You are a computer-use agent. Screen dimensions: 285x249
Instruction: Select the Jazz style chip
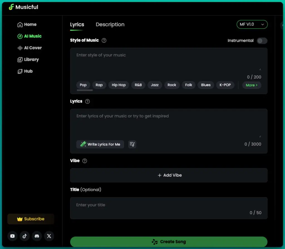[155, 85]
